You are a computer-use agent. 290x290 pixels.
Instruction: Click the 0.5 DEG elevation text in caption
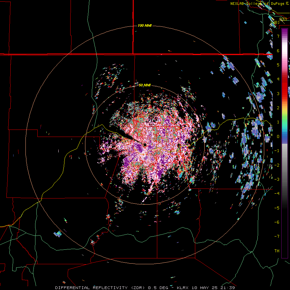pyautogui.click(x=158, y=288)
